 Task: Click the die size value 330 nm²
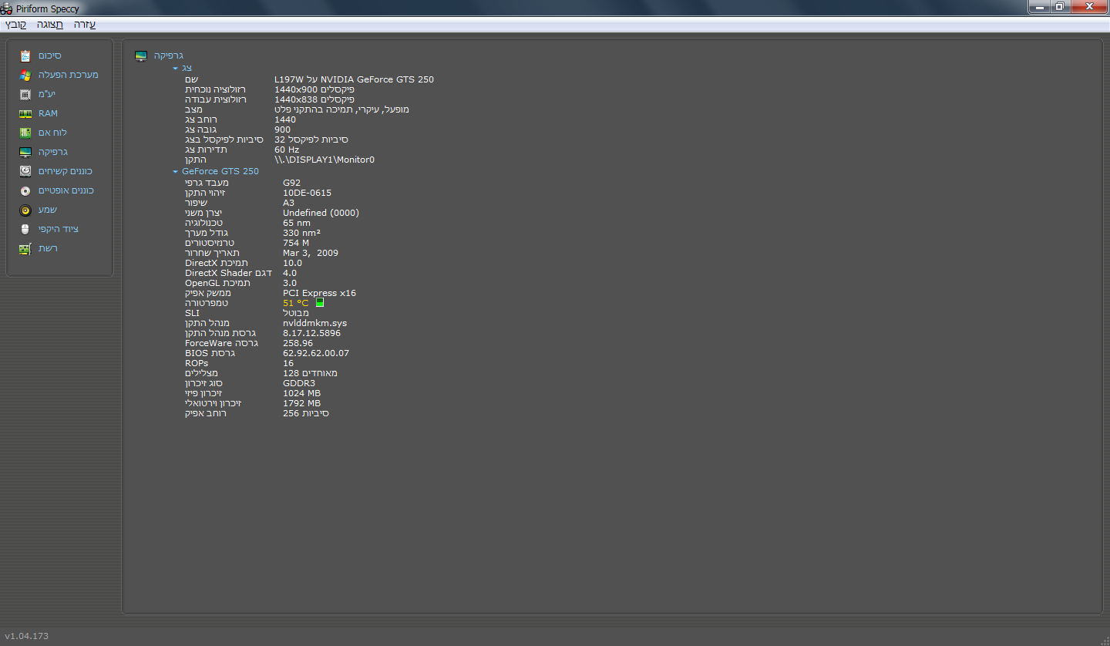tap(301, 233)
